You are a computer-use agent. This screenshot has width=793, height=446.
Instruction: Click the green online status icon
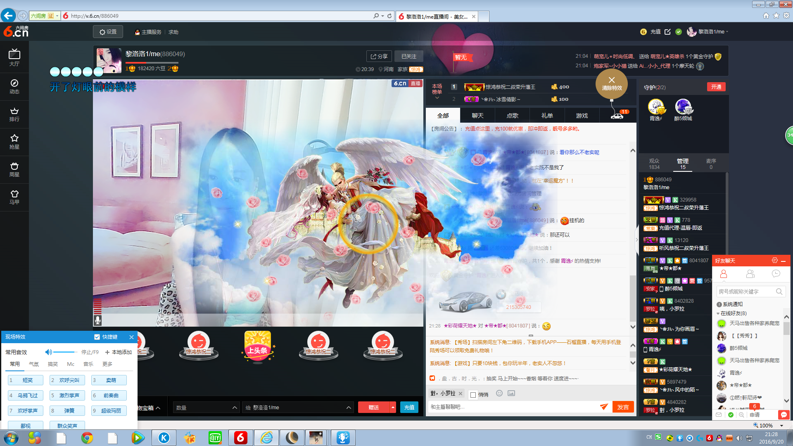(x=731, y=415)
